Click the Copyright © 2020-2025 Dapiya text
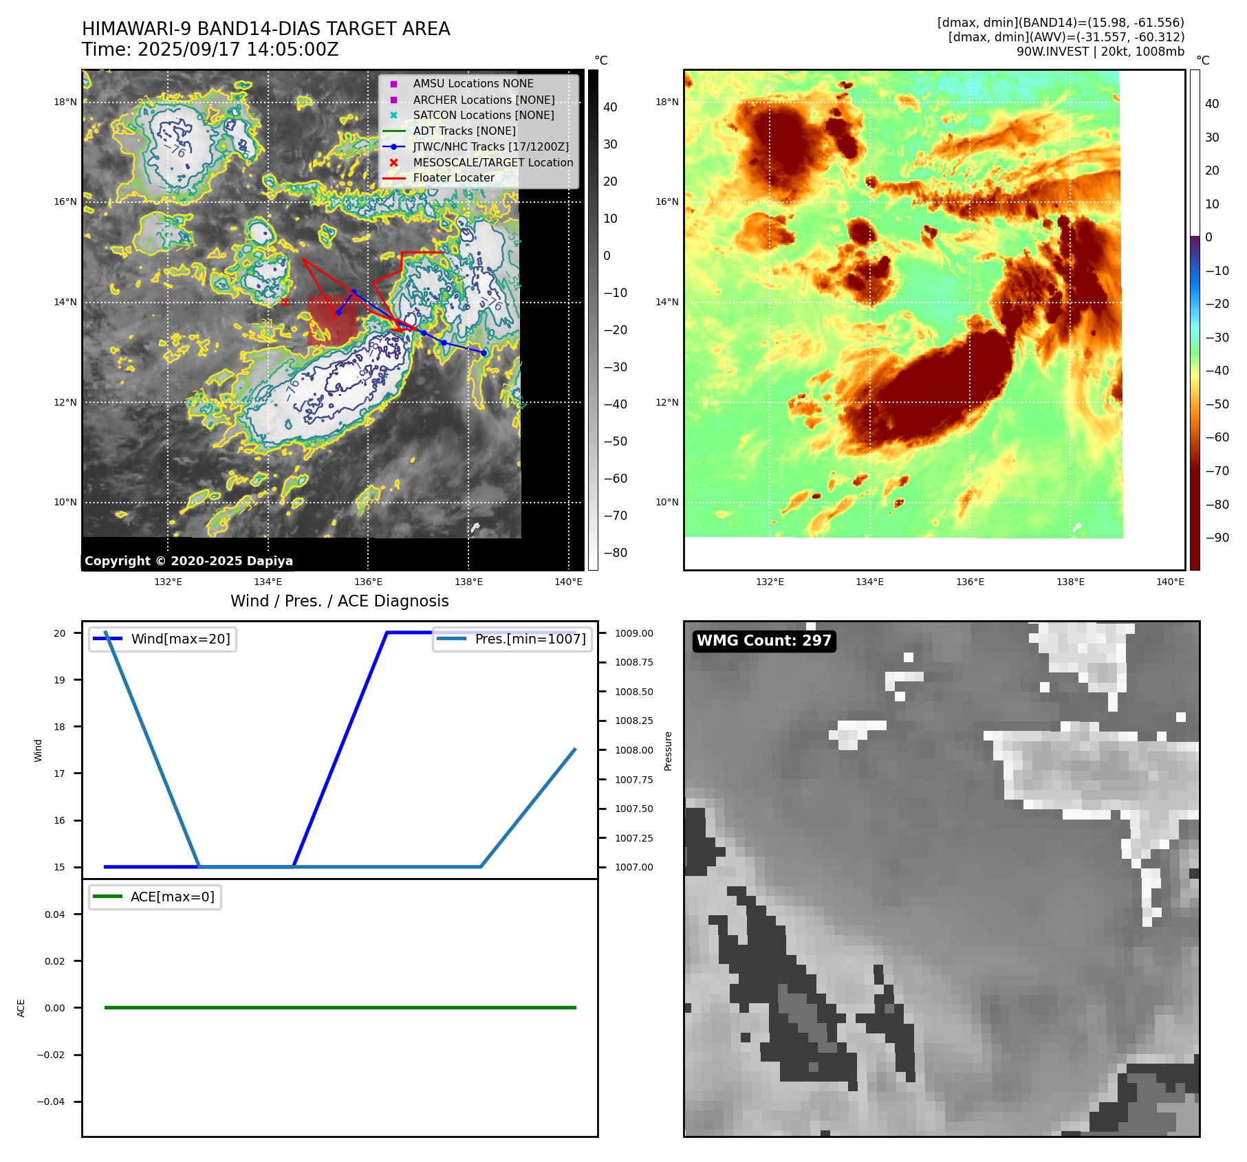1247x1162 pixels. point(188,561)
